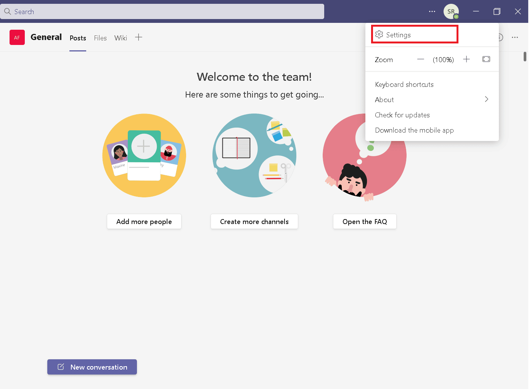529x389 pixels.
Task: Click the channels notebook illustration
Action: 254,155
